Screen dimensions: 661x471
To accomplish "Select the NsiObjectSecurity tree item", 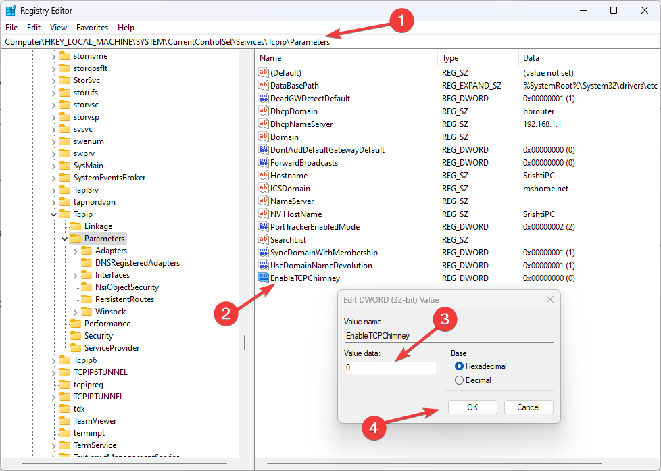I will 127,287.
